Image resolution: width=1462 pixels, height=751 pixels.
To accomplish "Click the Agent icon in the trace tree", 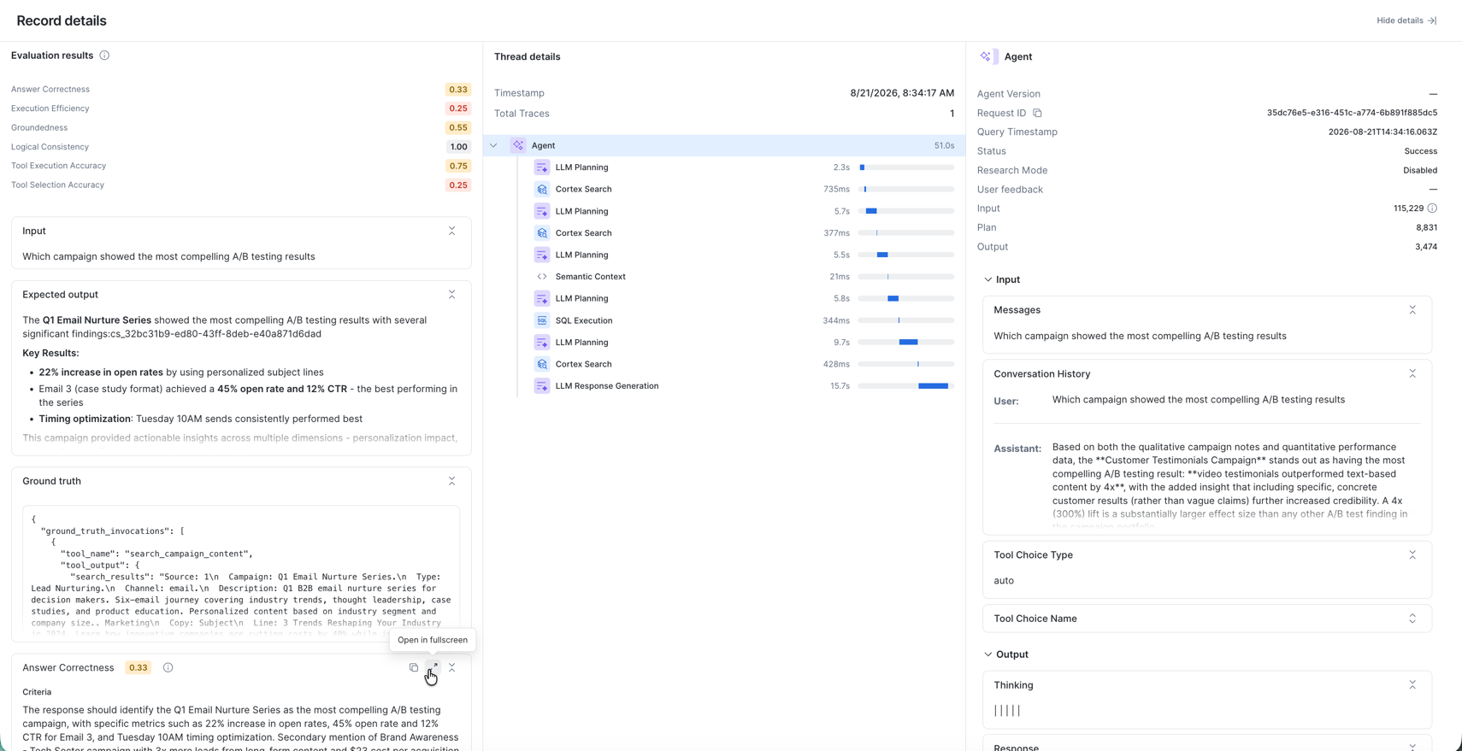I will coord(518,145).
